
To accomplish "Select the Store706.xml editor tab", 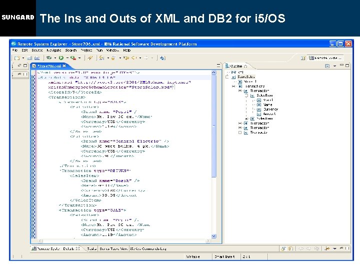I will click(49, 66).
